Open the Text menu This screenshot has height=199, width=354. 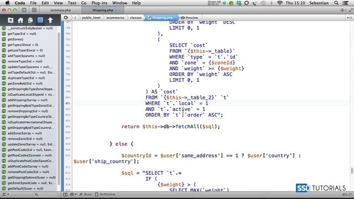click(x=72, y=3)
